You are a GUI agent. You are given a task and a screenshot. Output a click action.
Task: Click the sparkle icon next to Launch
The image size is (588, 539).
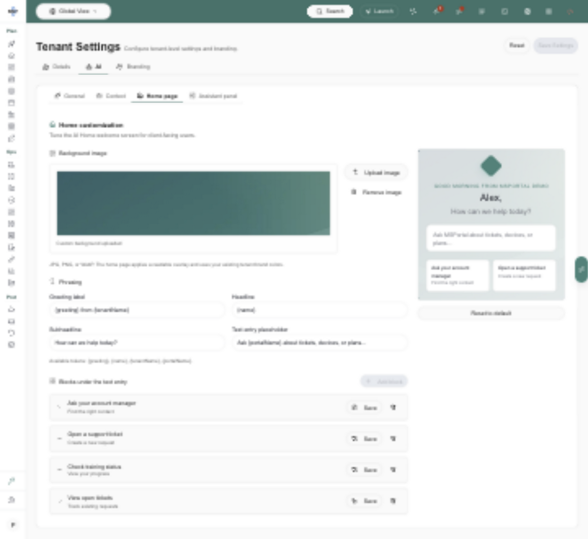[413, 11]
